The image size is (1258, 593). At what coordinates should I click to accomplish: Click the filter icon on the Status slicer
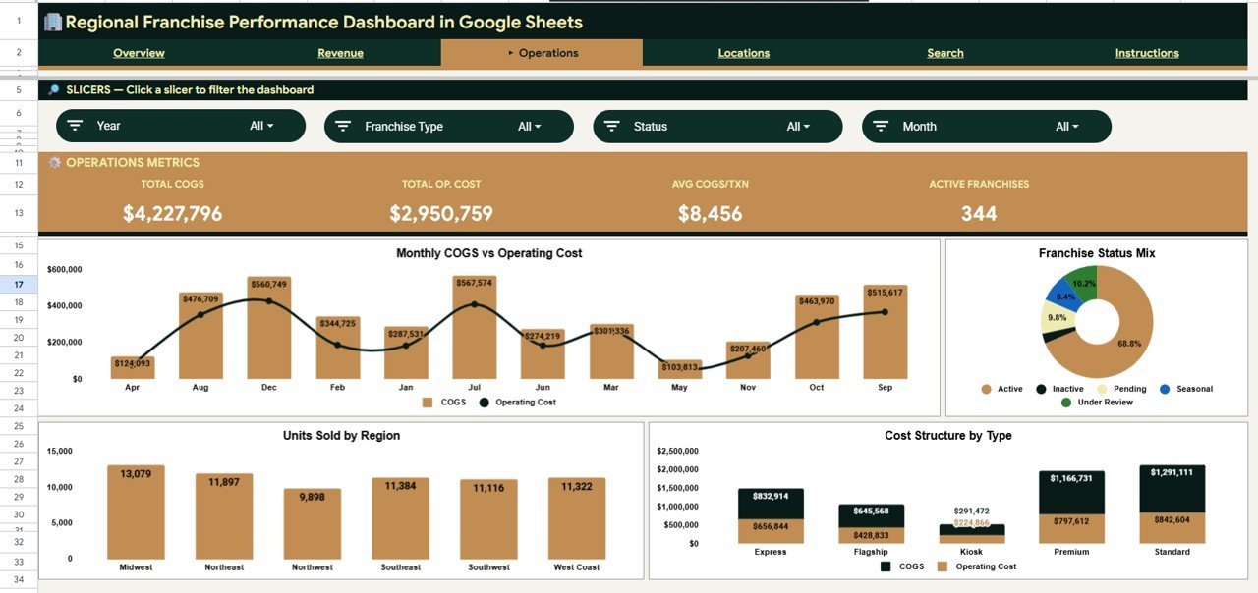click(x=611, y=126)
